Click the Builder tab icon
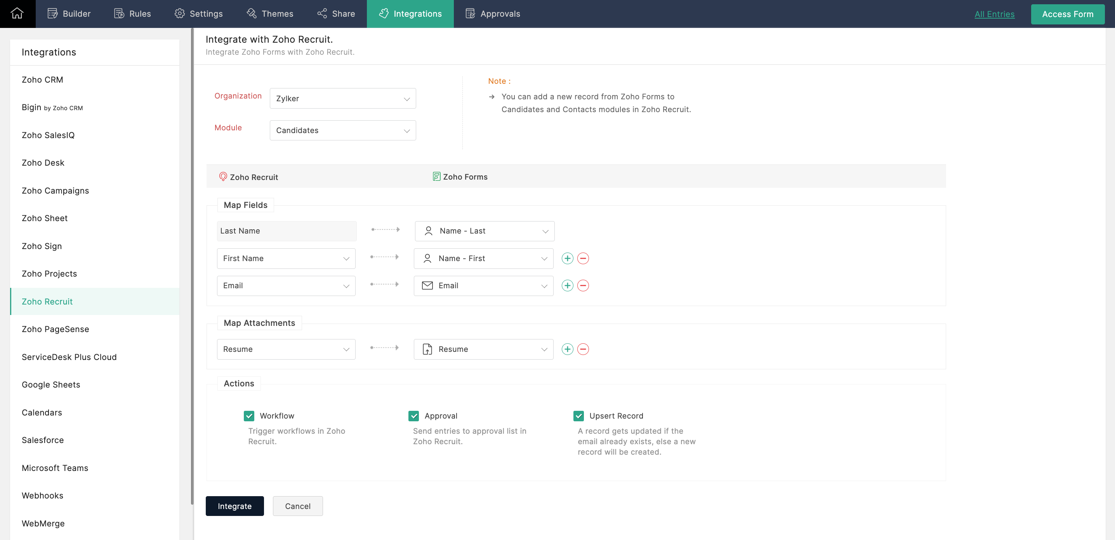Viewport: 1115px width, 540px height. [x=52, y=14]
